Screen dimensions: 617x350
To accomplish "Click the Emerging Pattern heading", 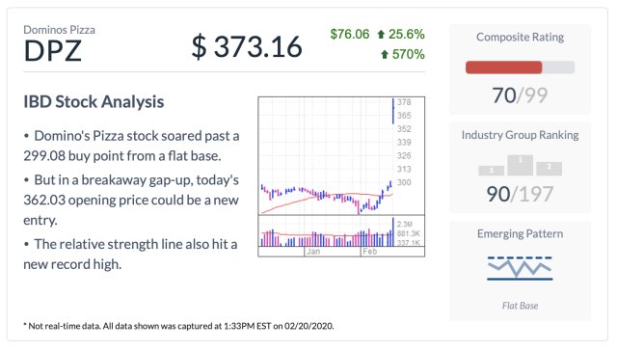I will click(520, 234).
